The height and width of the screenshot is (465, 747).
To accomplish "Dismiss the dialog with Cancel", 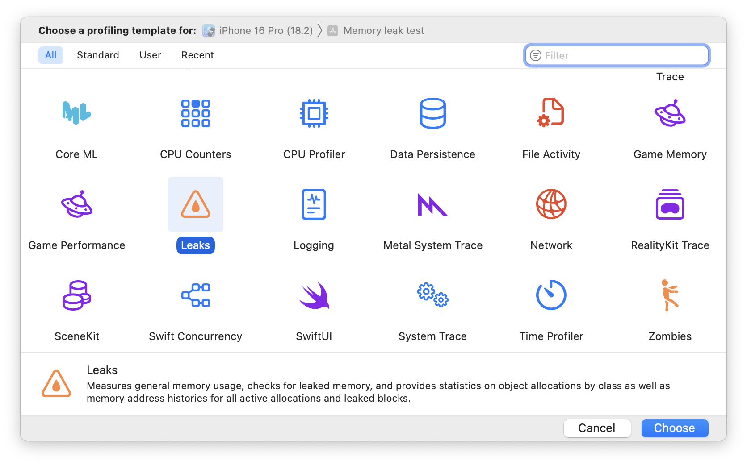I will (597, 428).
